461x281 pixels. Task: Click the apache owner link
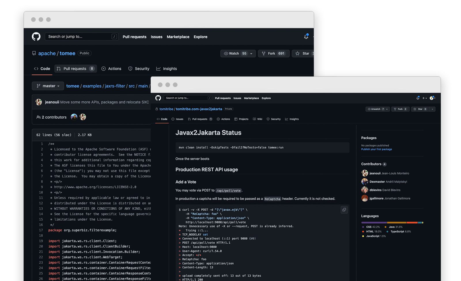47,53
